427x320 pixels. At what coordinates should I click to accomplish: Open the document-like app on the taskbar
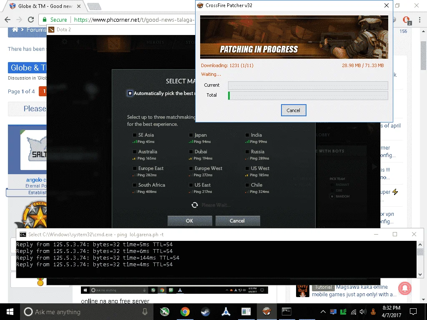(246, 312)
